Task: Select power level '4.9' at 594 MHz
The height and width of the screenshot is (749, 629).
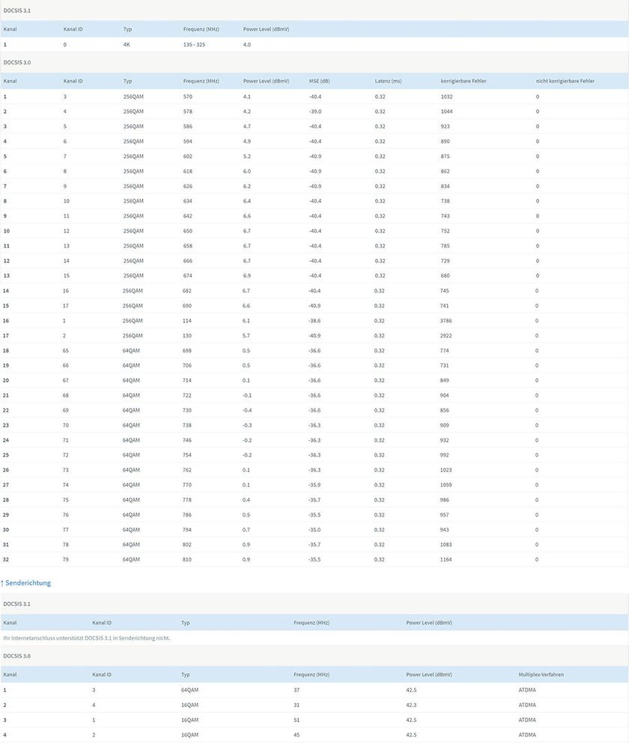Action: [246, 142]
